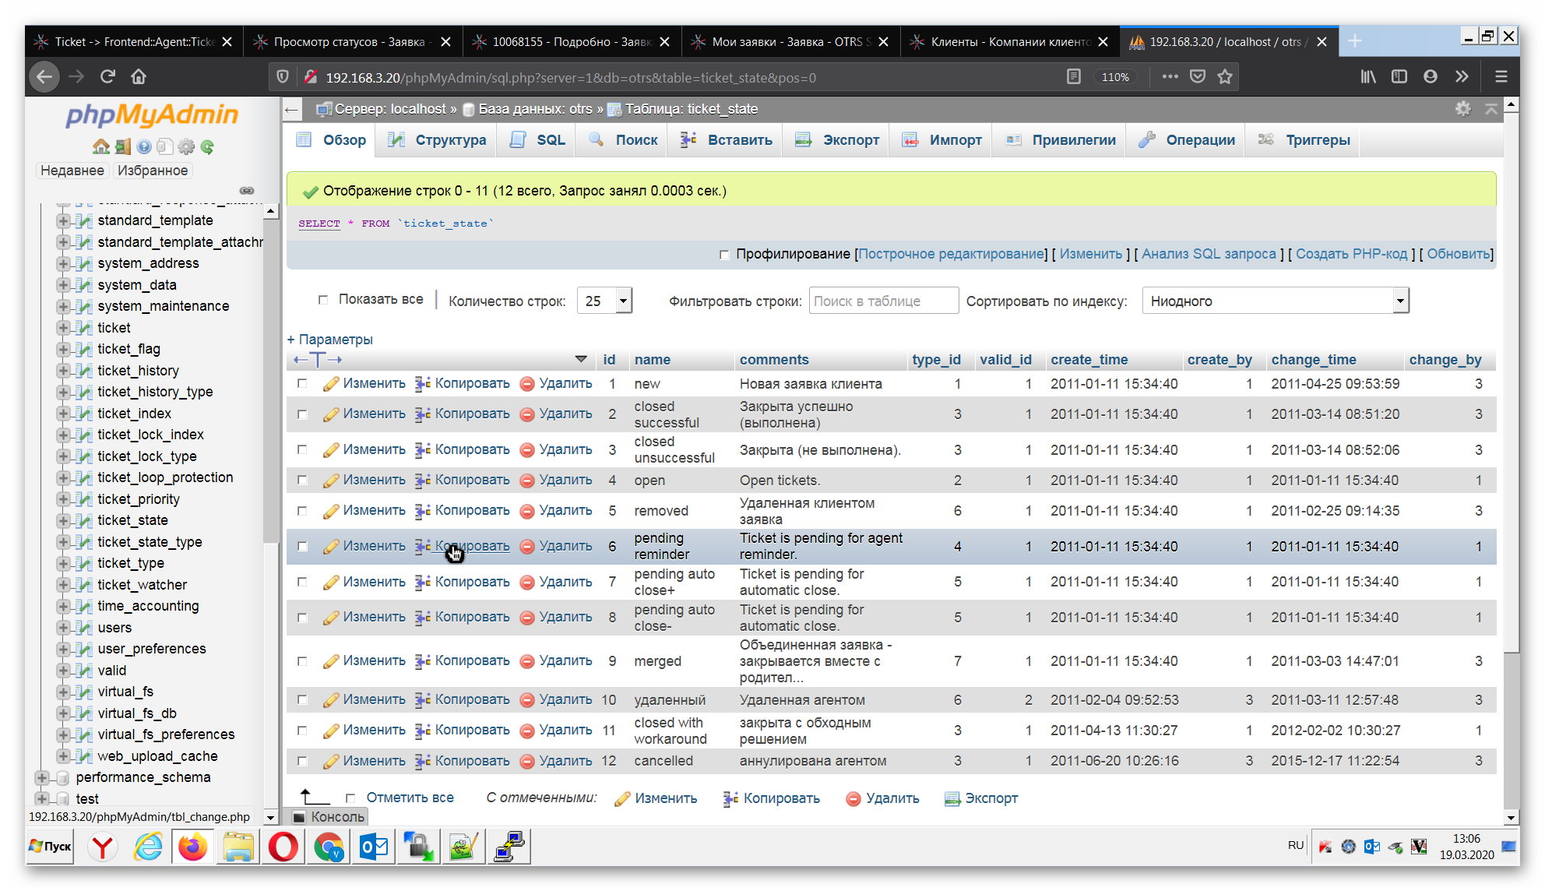Sort by create_time column header

[x=1089, y=360]
